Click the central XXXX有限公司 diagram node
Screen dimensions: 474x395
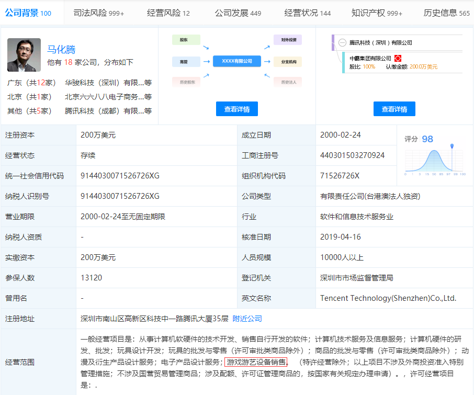point(237,61)
